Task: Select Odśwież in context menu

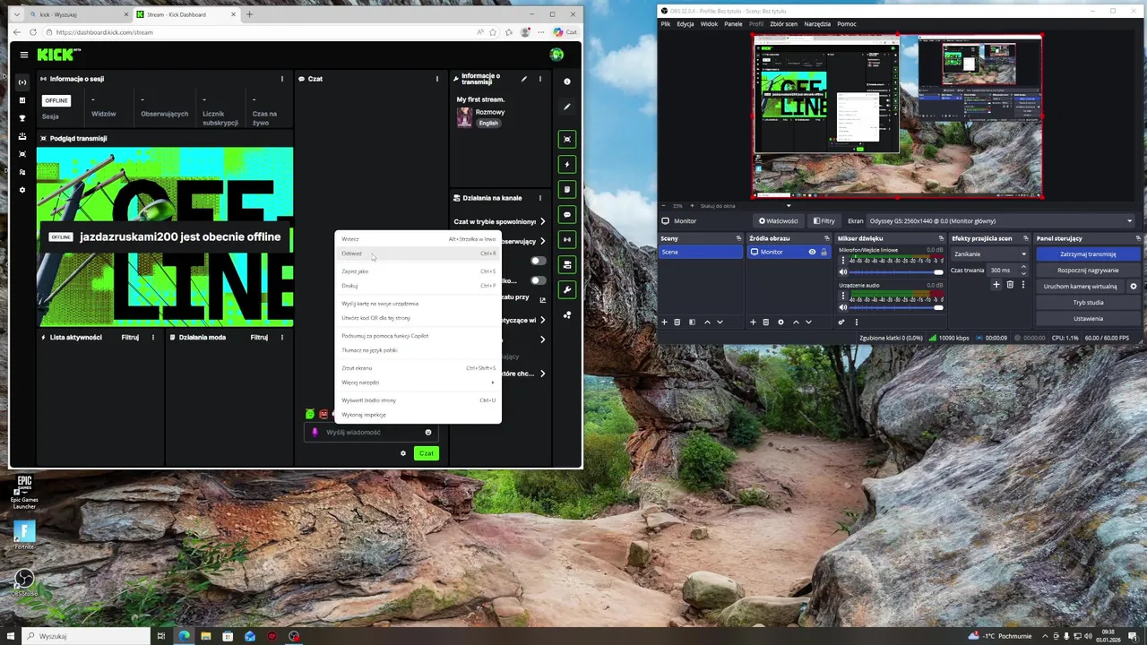Action: (x=418, y=254)
